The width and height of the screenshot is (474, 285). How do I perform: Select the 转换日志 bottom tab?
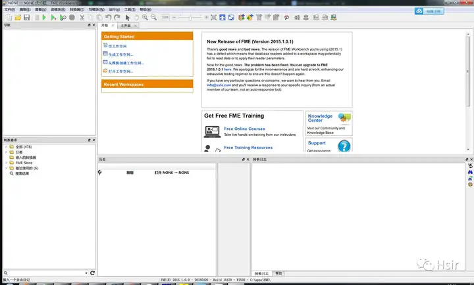tap(261, 274)
